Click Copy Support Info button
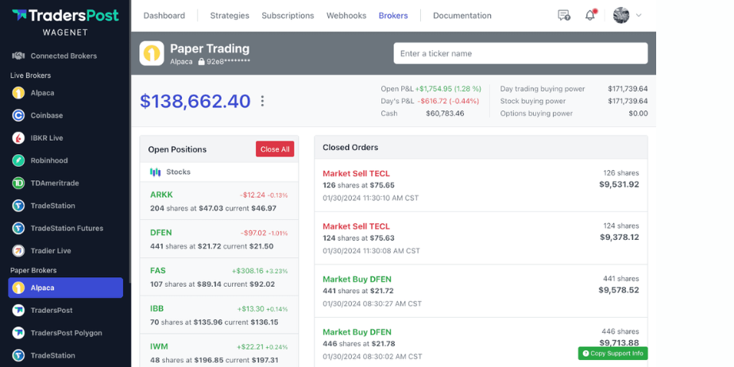The image size is (734, 367). pyautogui.click(x=612, y=353)
